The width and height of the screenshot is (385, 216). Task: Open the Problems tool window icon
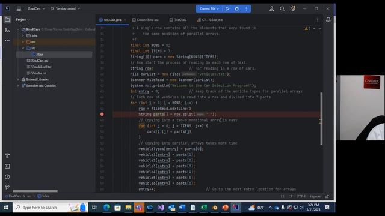click(x=7, y=177)
